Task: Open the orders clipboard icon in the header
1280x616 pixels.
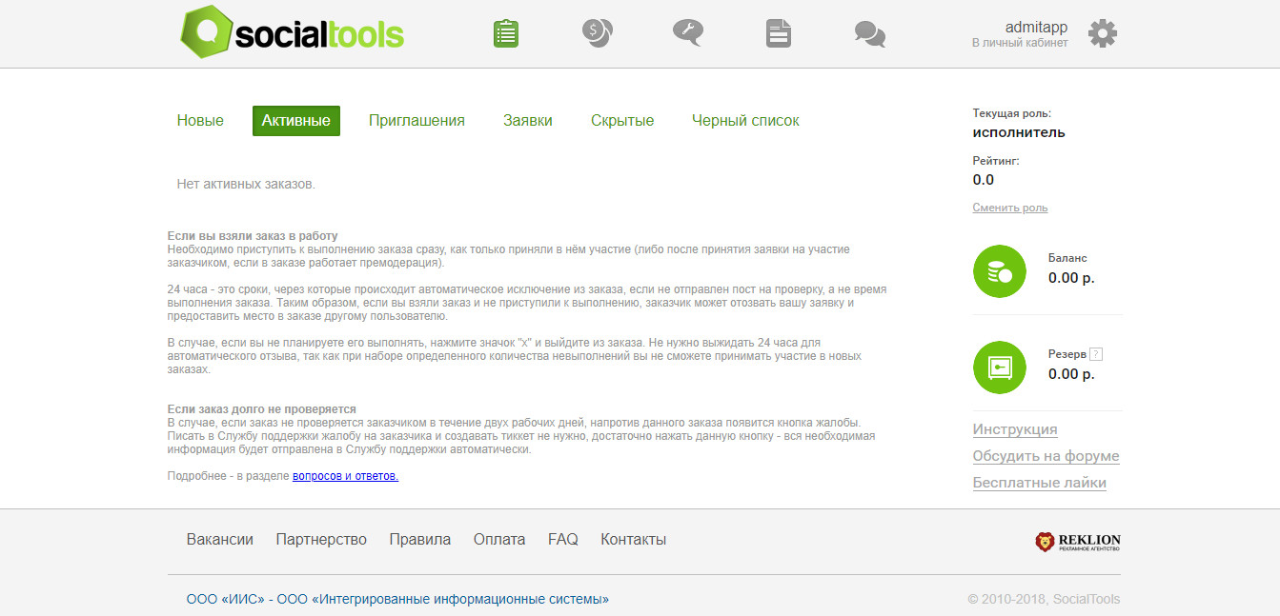Action: tap(505, 33)
